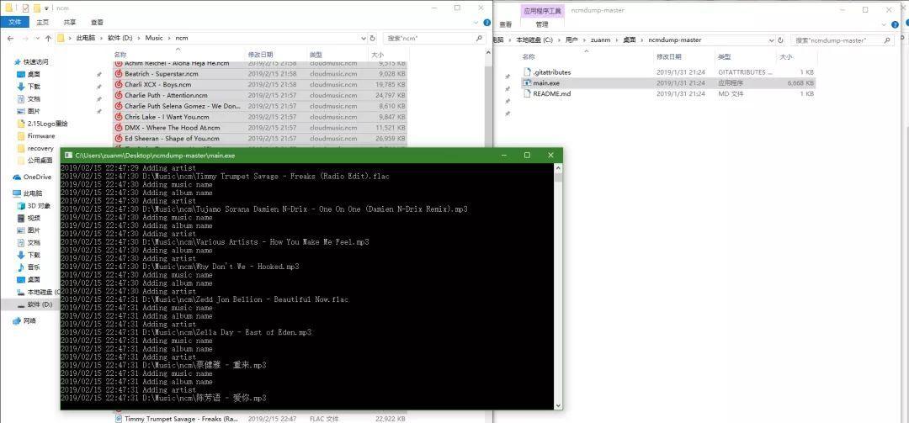Expand the chevron after zuanm in ncmdump-master path

click(618, 40)
